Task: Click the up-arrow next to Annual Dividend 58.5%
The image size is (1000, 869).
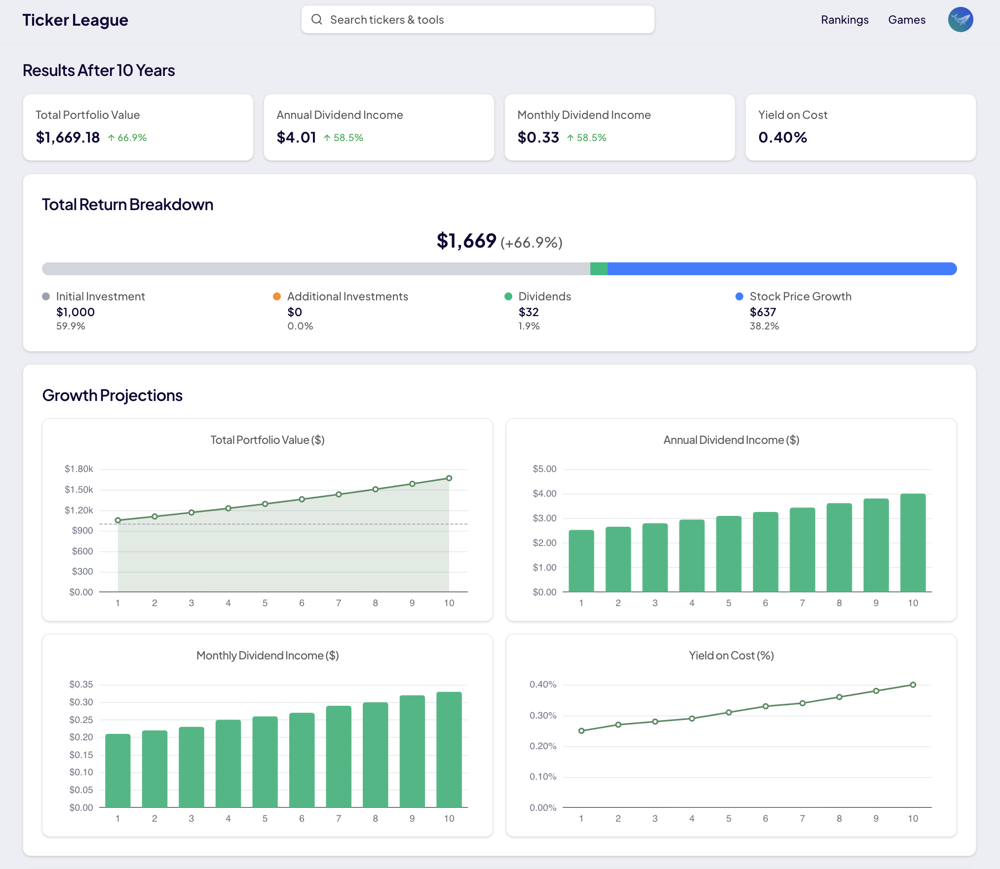Action: [327, 138]
